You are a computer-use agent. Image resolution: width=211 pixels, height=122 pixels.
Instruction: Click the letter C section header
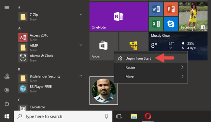(x=19, y=100)
